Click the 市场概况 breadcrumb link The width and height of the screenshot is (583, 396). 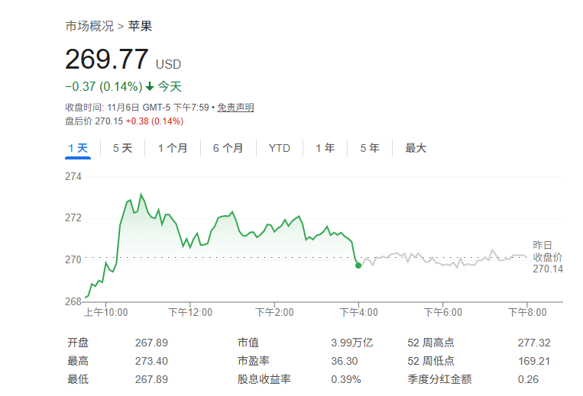pyautogui.click(x=89, y=27)
